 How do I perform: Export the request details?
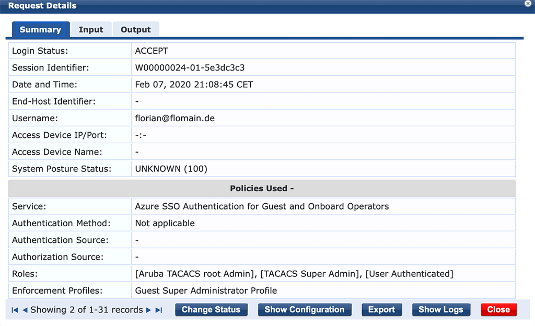[381, 309]
